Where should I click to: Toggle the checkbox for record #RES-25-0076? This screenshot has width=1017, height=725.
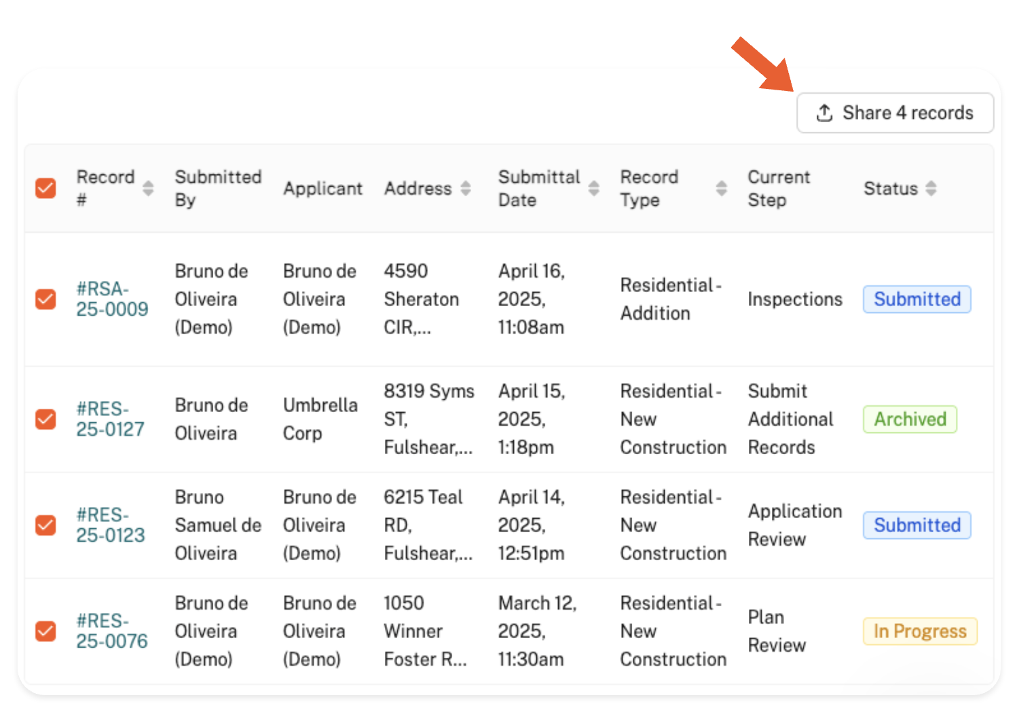pyautogui.click(x=45, y=631)
